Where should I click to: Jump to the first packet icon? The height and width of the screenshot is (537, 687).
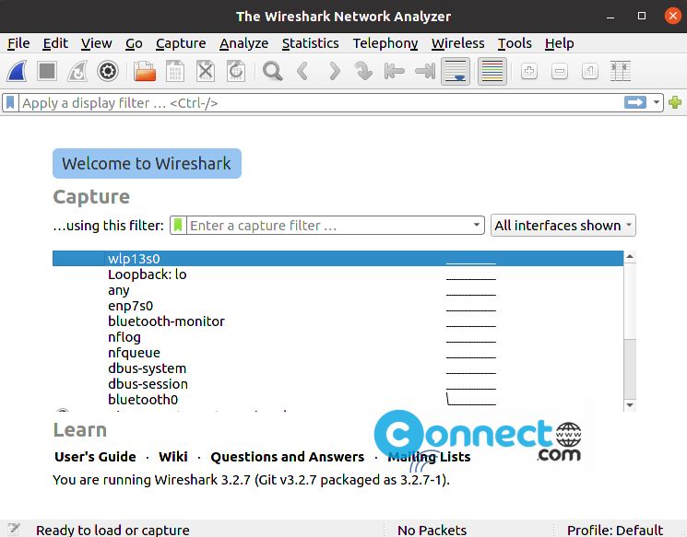click(x=394, y=71)
